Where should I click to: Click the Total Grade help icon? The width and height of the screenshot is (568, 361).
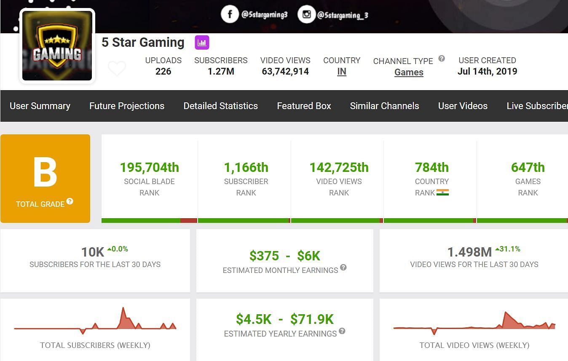tap(70, 201)
